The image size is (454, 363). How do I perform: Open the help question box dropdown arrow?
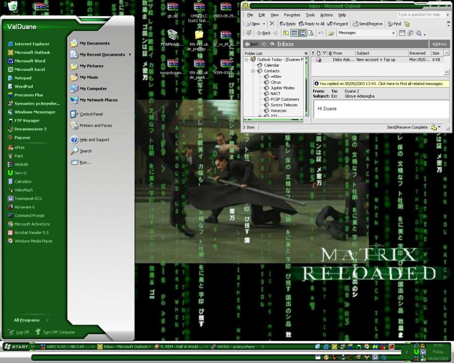click(x=448, y=15)
